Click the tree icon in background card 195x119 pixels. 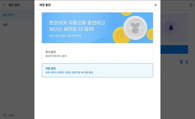click(x=171, y=28)
